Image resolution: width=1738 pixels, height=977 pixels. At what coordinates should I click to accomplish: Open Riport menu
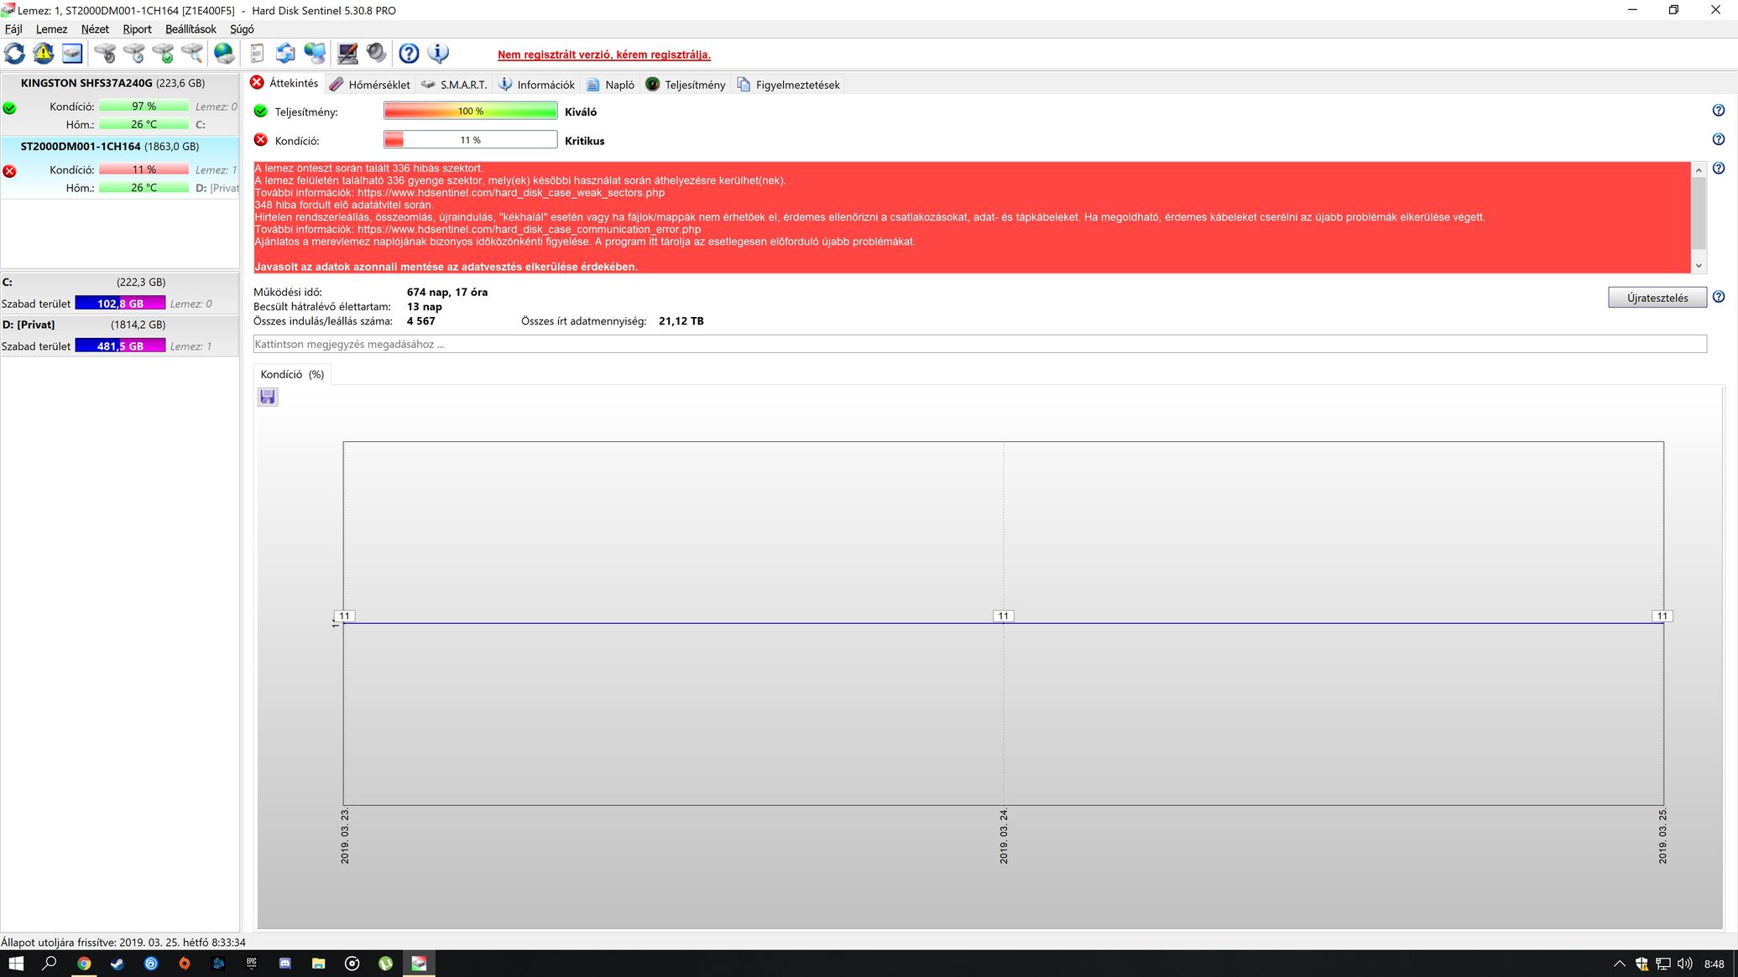coord(137,29)
